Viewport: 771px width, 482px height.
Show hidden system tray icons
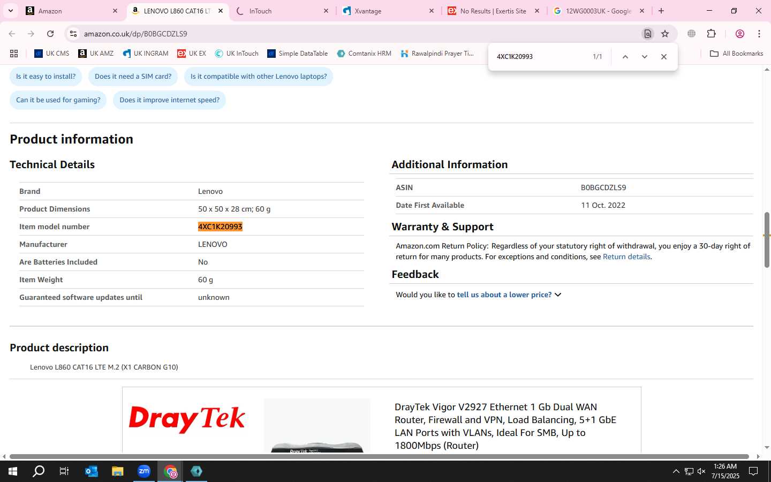pos(676,471)
